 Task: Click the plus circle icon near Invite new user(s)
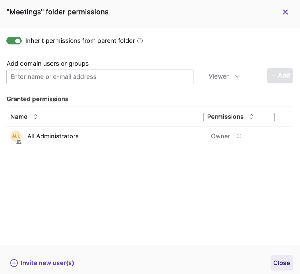(x=14, y=263)
